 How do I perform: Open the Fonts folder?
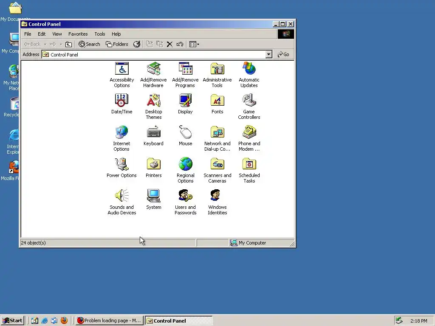tap(217, 104)
